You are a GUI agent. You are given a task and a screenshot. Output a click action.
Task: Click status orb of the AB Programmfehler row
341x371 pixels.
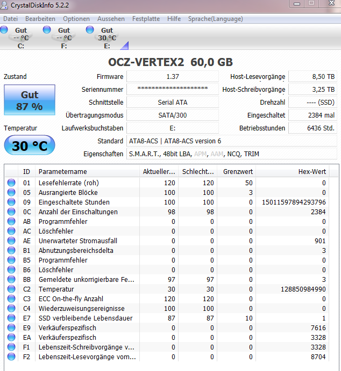tap(11, 221)
